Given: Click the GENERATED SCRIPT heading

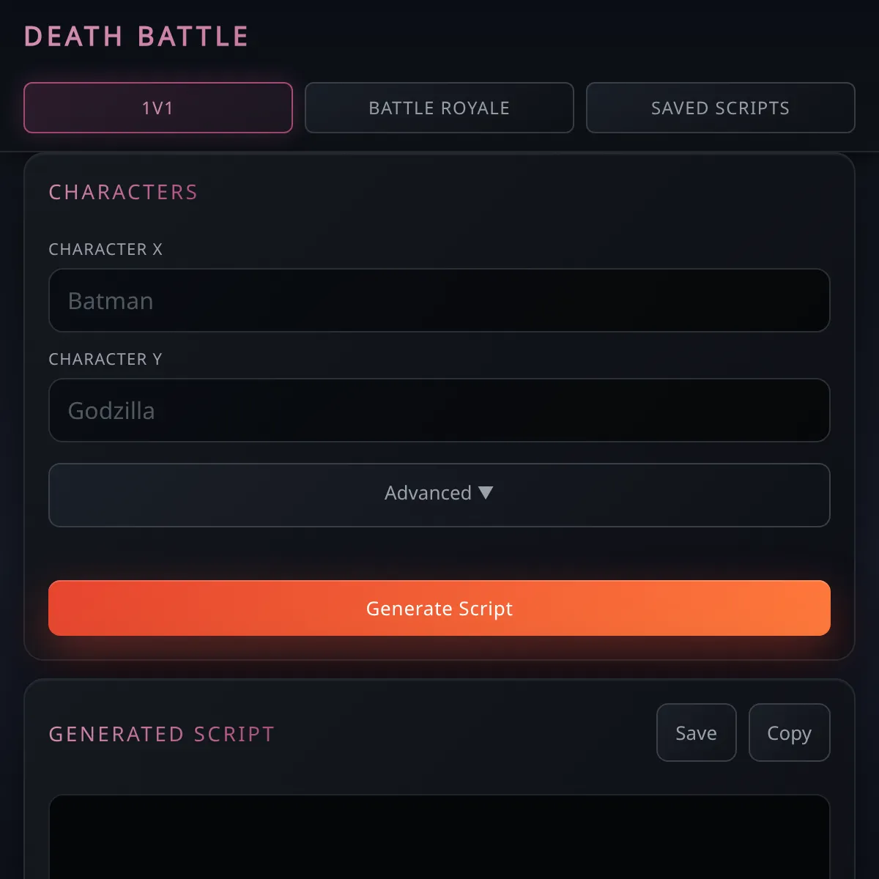Looking at the screenshot, I should 161,734.
